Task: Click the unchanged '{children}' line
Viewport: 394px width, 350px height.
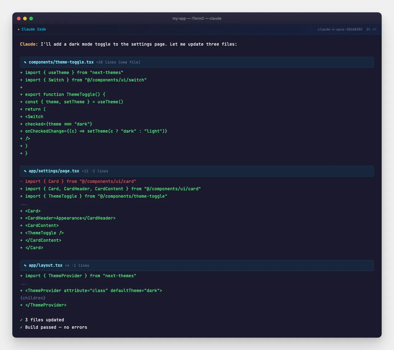Action: click(33, 298)
